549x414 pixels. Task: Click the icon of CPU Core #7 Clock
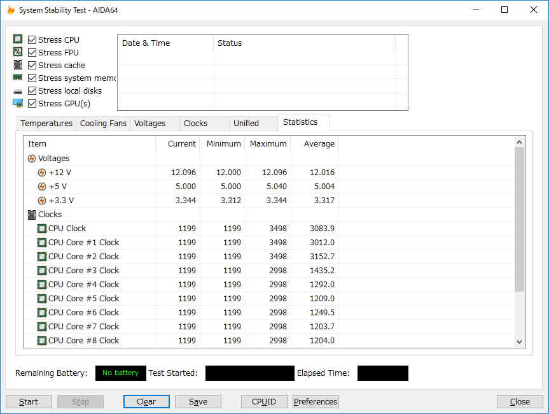(x=42, y=327)
